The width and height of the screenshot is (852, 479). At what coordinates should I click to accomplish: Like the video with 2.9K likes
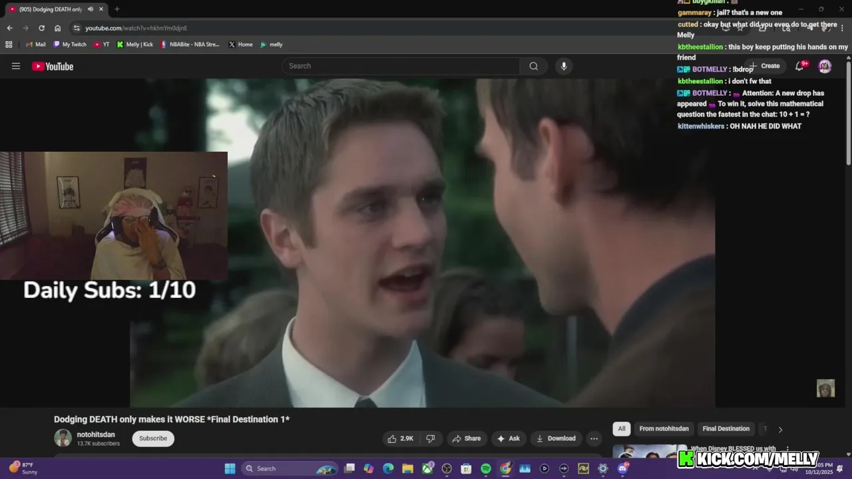401,438
